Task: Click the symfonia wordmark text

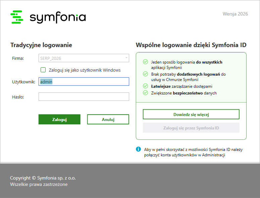Action: (x=58, y=17)
